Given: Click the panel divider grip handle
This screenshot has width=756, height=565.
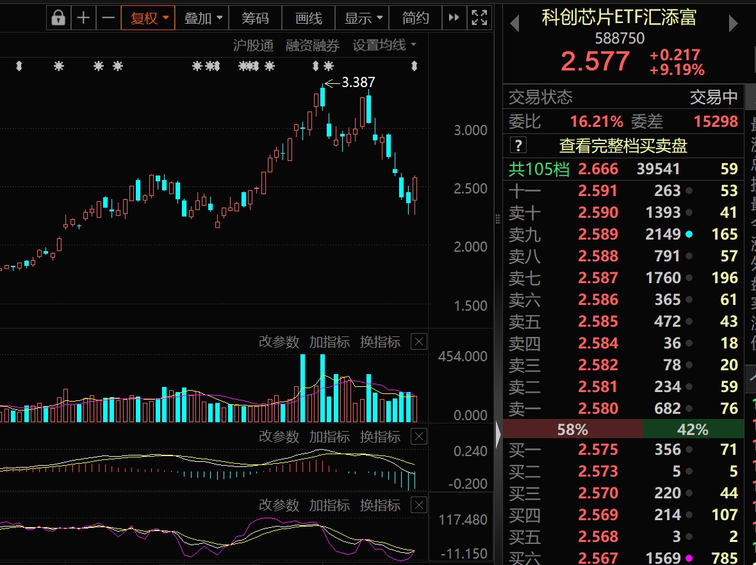Looking at the screenshot, I should pyautogui.click(x=498, y=219).
